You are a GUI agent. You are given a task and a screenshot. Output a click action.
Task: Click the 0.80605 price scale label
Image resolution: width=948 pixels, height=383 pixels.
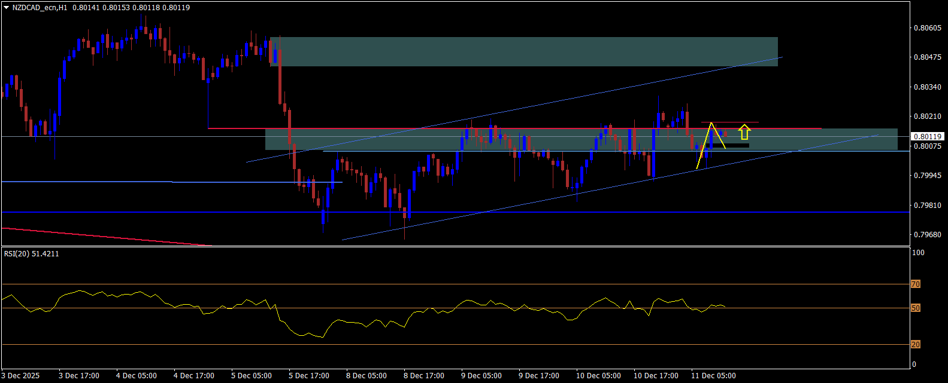click(927, 28)
